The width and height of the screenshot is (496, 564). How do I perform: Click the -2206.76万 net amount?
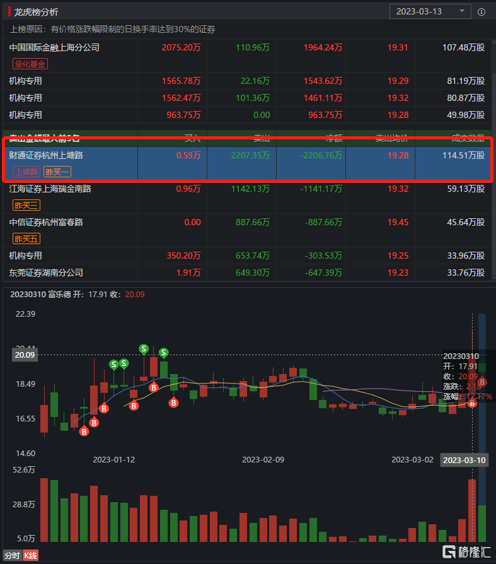[x=321, y=155]
